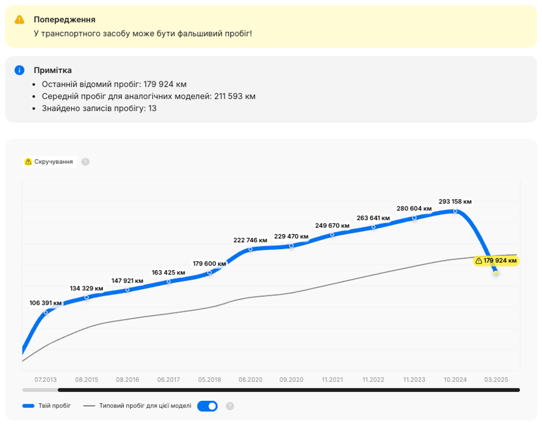
Task: Click the blue info note icon
Action: [19, 70]
